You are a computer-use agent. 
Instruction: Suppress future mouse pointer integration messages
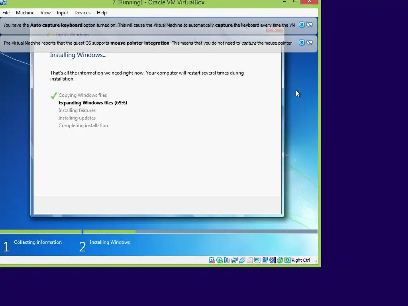coord(309,43)
